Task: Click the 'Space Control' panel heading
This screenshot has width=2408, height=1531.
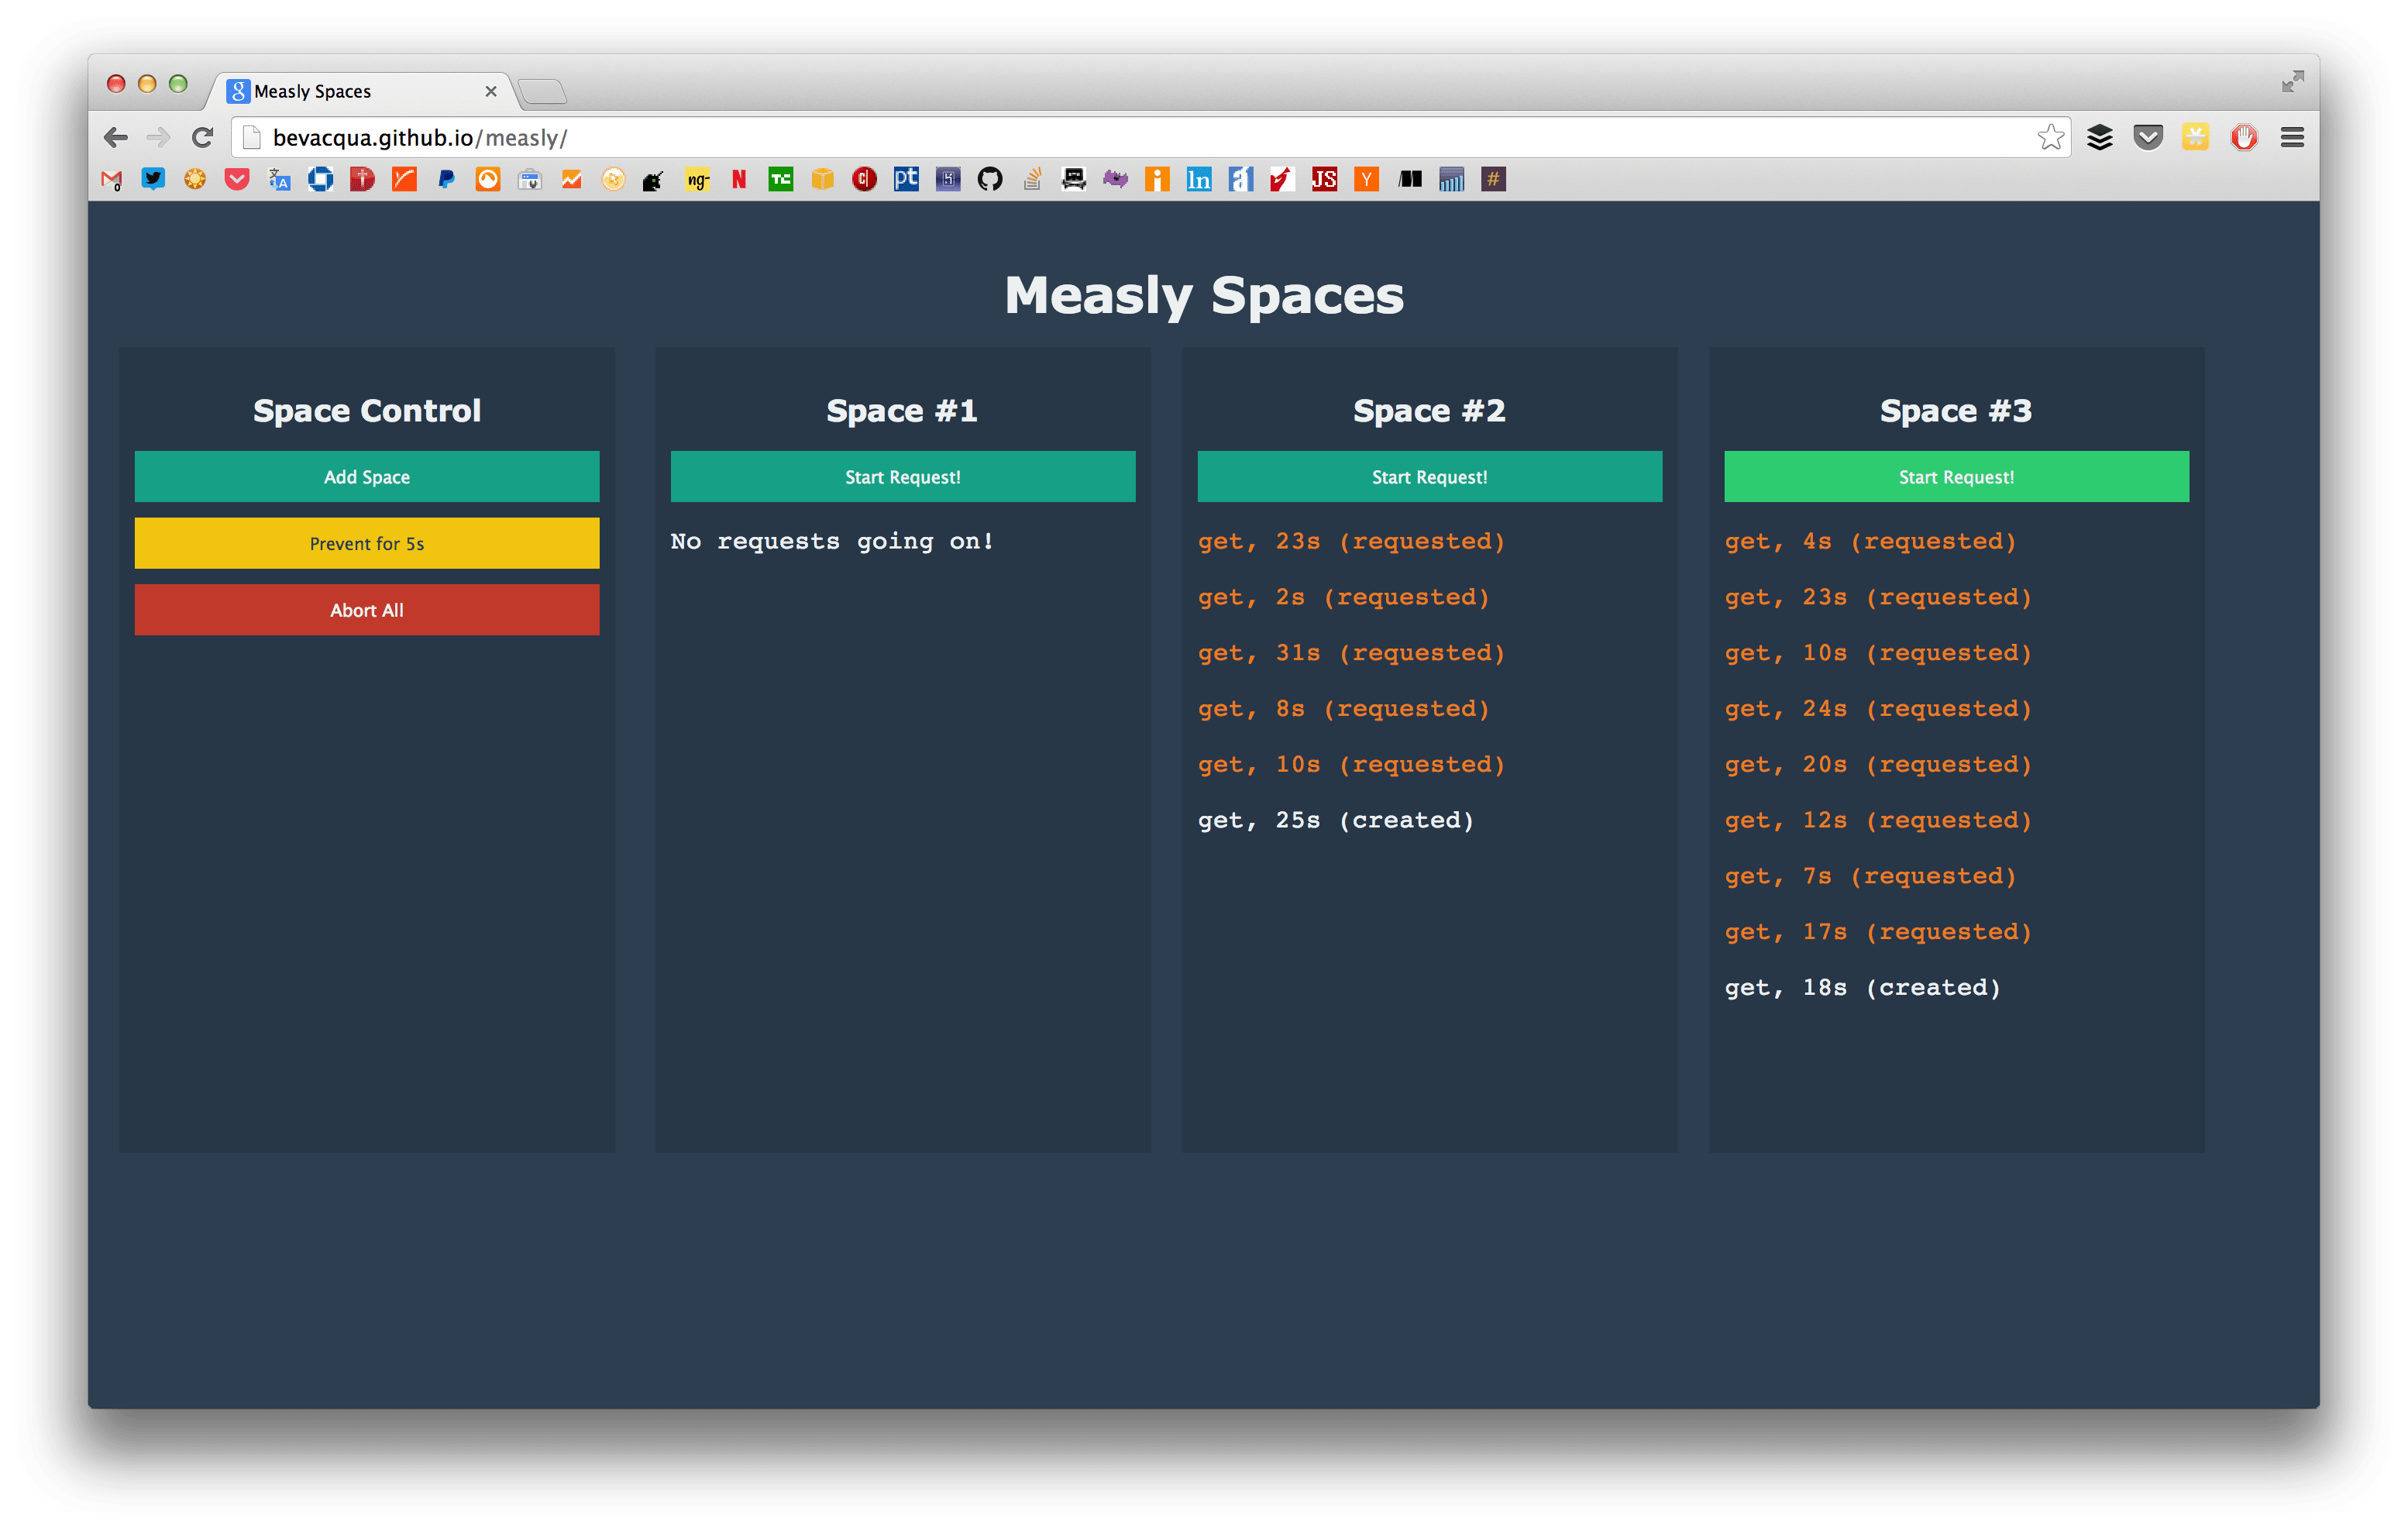Action: pyautogui.click(x=367, y=411)
